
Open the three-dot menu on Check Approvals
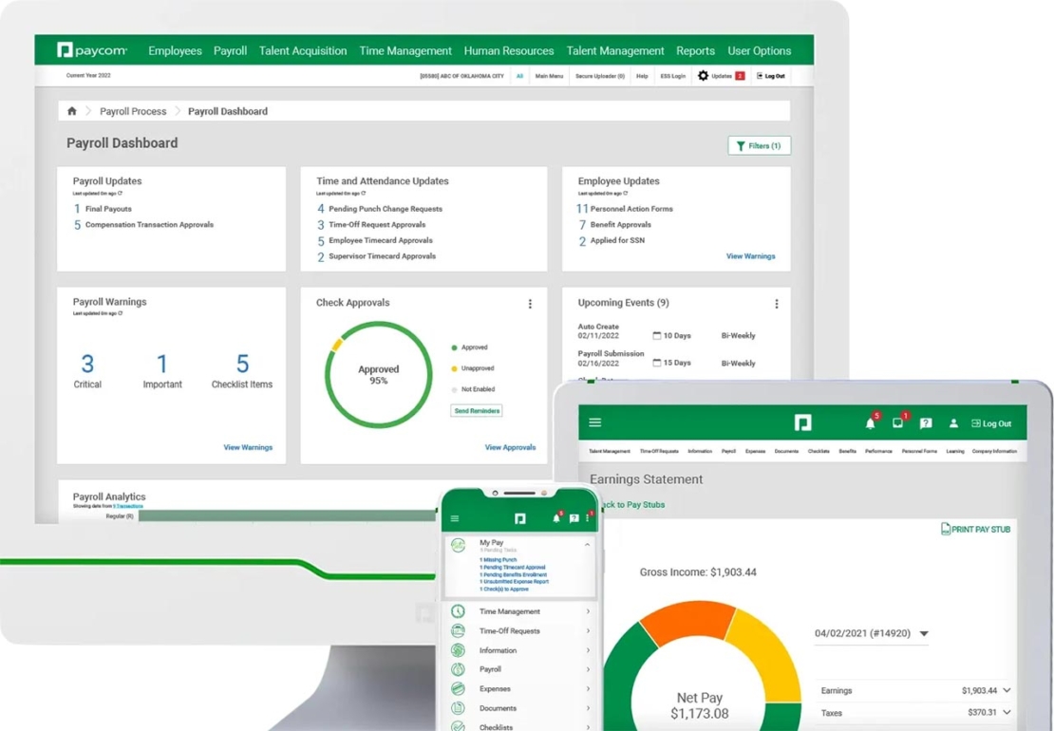coord(531,304)
